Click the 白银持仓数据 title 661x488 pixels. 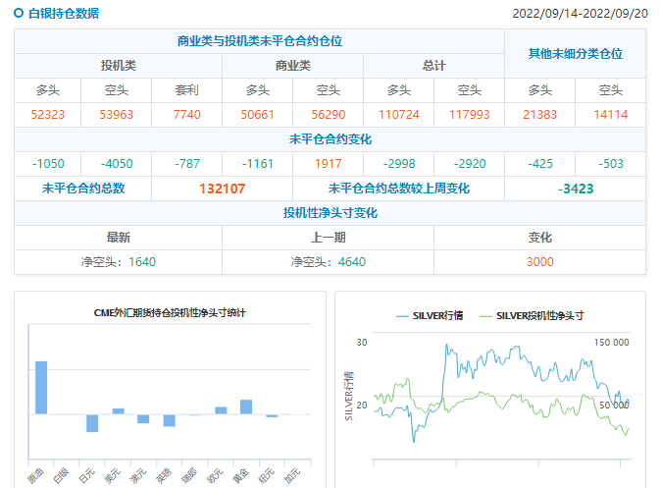tap(63, 14)
